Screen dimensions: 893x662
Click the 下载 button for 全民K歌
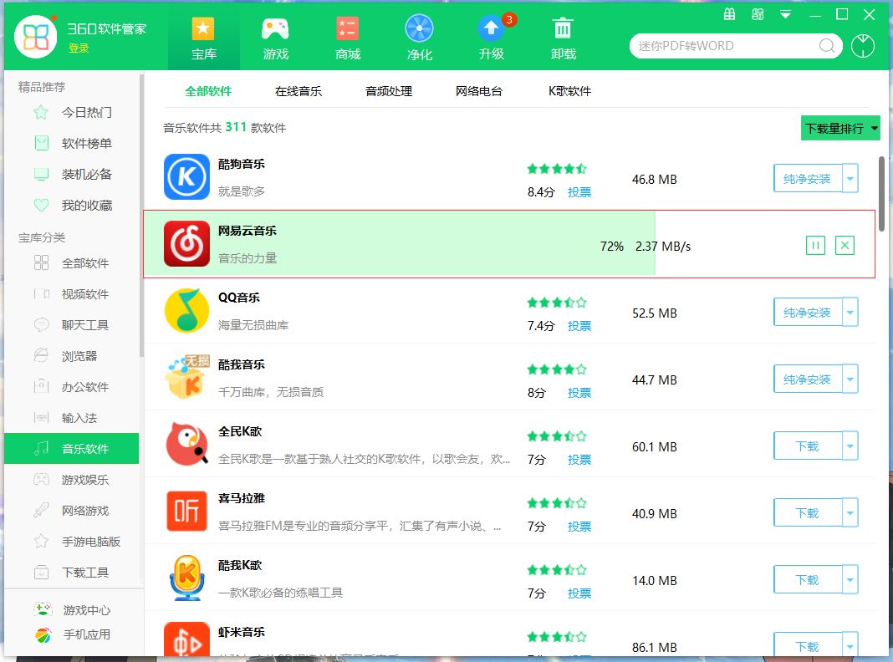806,446
